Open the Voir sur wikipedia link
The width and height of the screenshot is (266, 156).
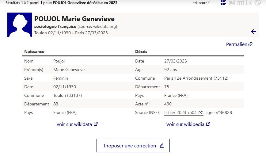[x=185, y=124]
